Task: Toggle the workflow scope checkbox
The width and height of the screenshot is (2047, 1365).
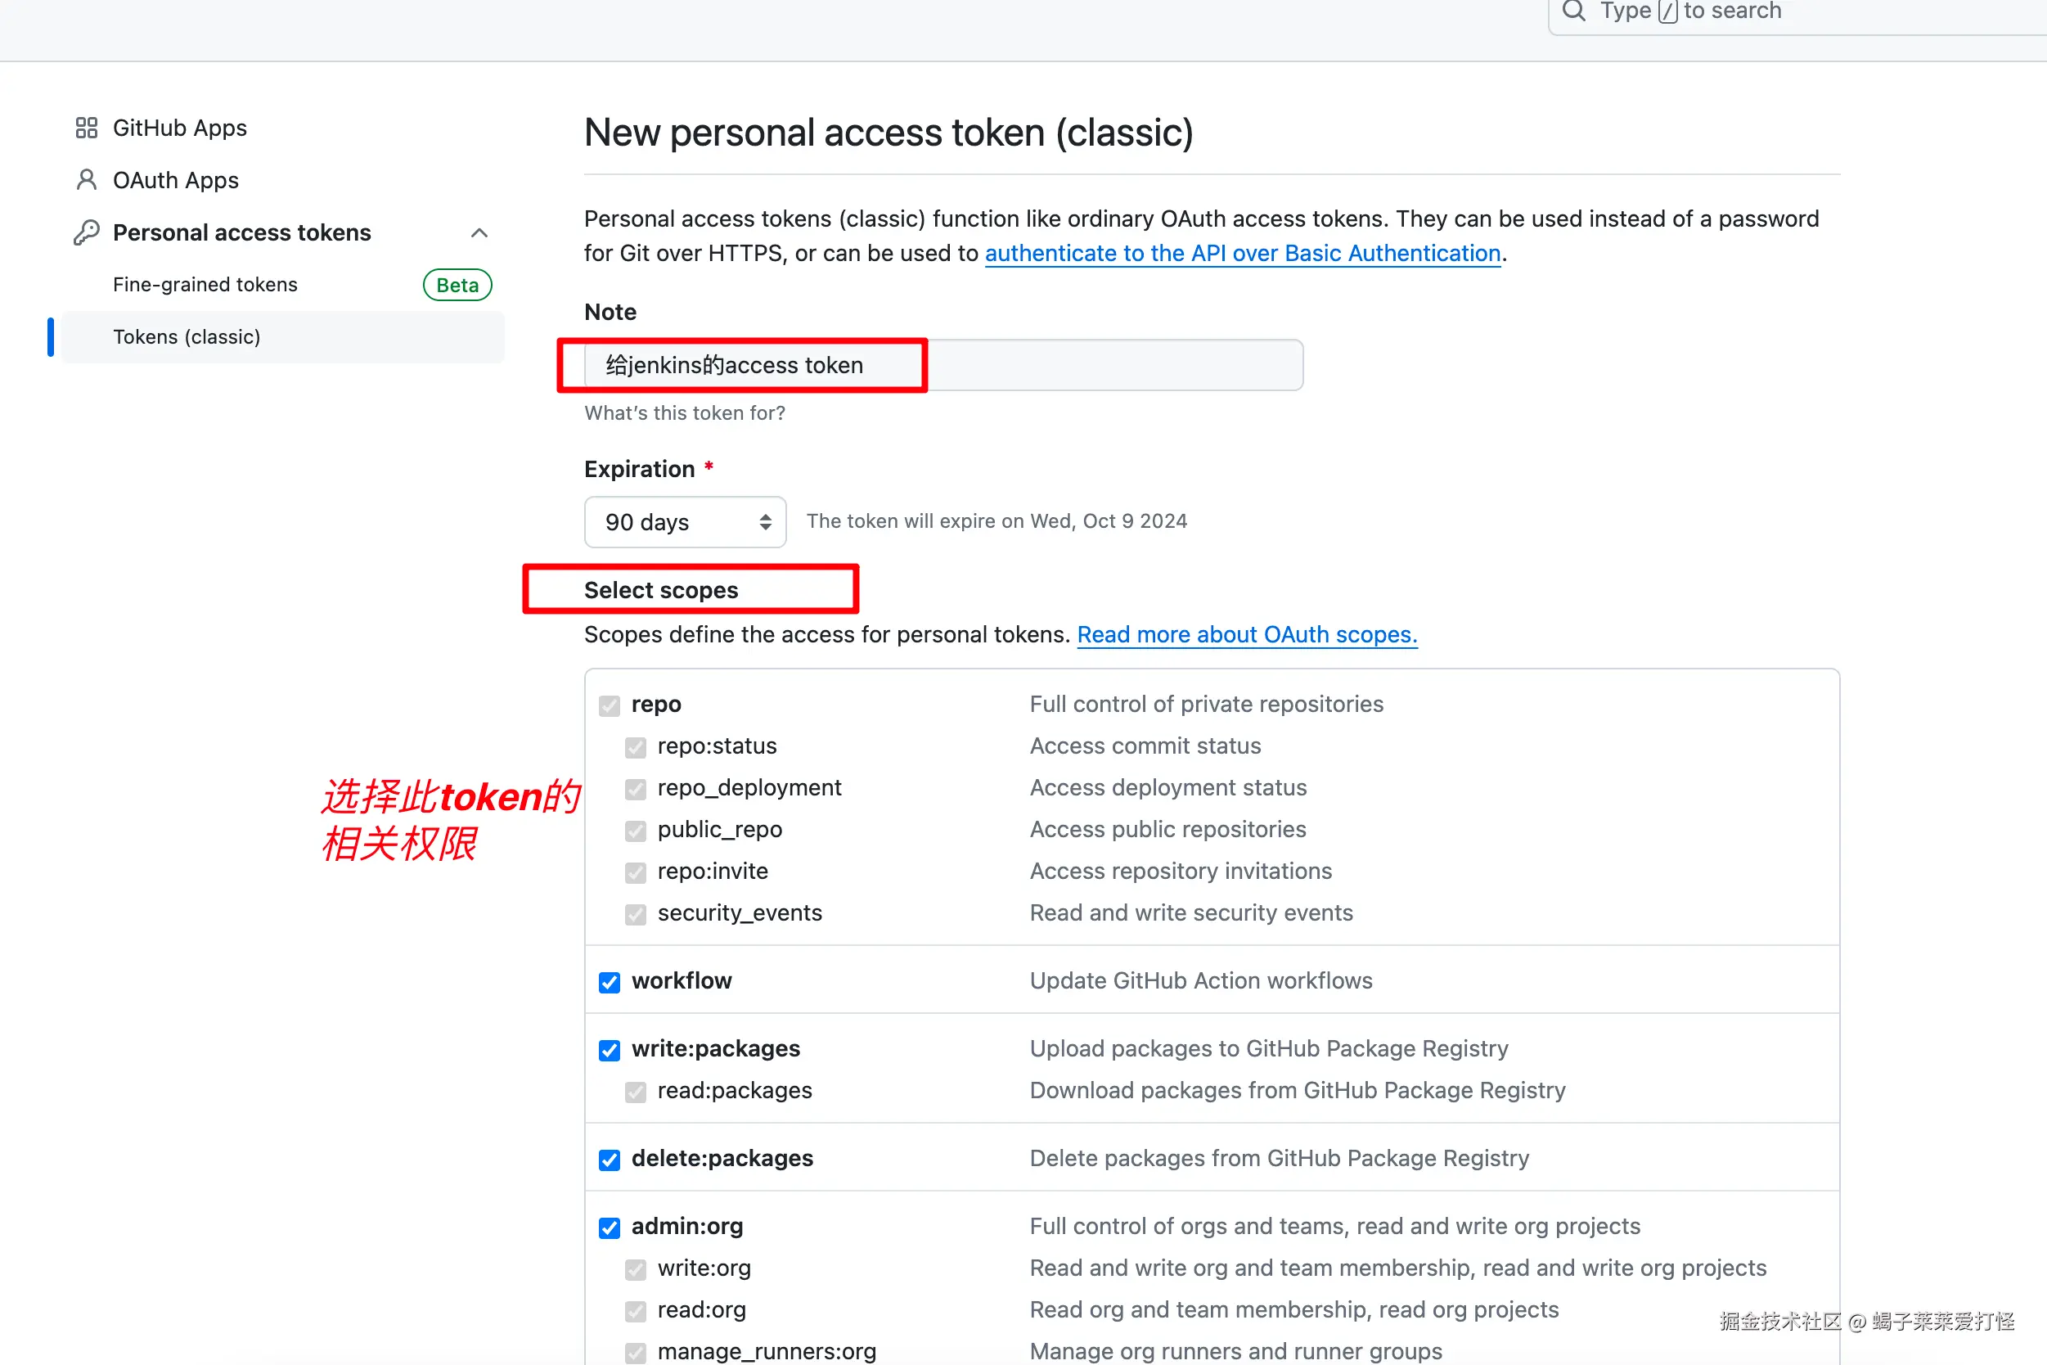Action: coord(610,982)
